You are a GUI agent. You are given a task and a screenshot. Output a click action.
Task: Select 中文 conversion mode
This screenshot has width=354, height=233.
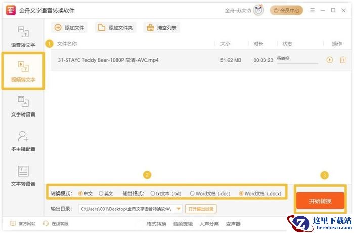[x=85, y=193]
